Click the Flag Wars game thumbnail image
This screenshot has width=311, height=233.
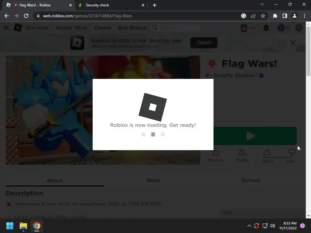pyautogui.click(x=49, y=110)
